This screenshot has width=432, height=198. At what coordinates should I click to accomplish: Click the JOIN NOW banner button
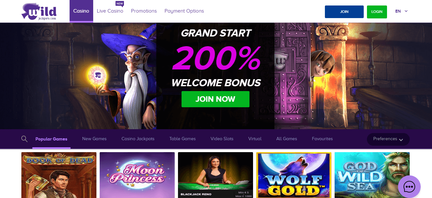216,99
